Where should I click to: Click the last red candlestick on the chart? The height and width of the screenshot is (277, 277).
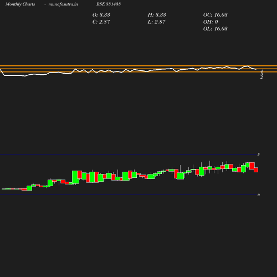[256, 170]
